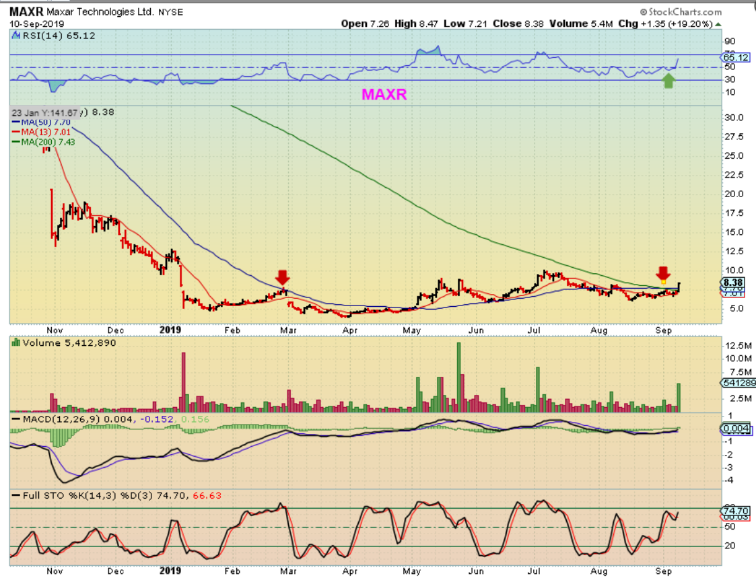Click the Nov label below the price chart
756x578 pixels.
tap(55, 330)
